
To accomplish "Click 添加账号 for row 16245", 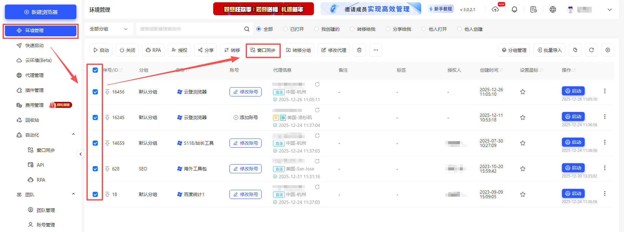I will click(x=245, y=117).
